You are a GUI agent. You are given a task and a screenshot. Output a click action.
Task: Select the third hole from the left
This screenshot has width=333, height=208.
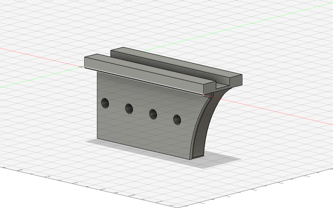pyautogui.click(x=153, y=114)
